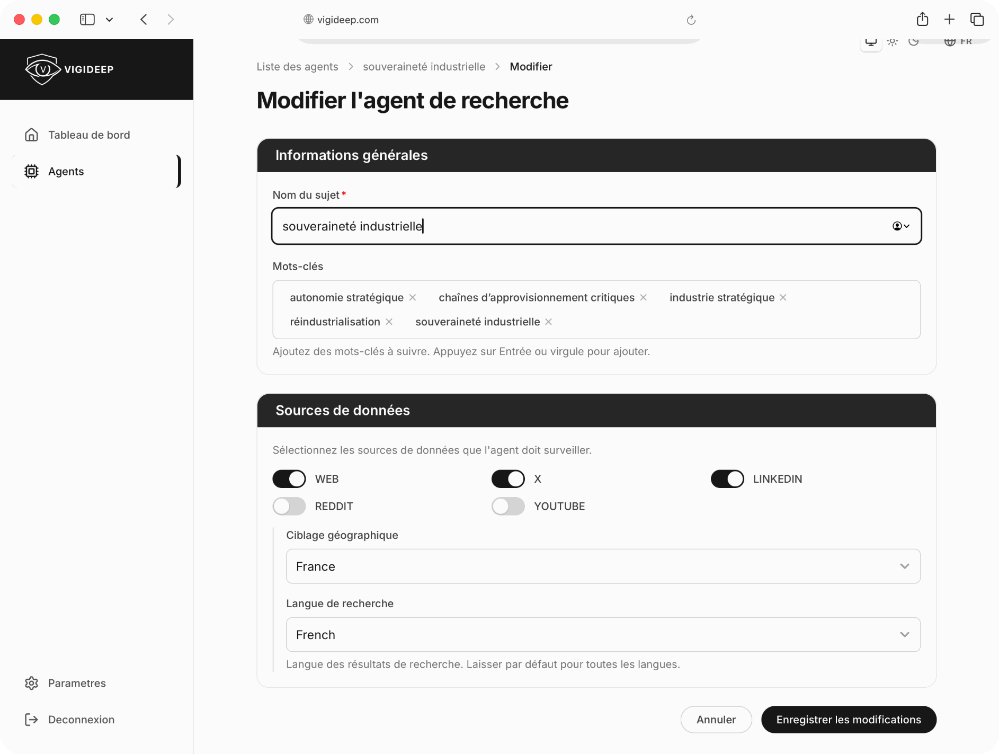Click the Safari share icon
The width and height of the screenshot is (999, 754).
point(922,20)
